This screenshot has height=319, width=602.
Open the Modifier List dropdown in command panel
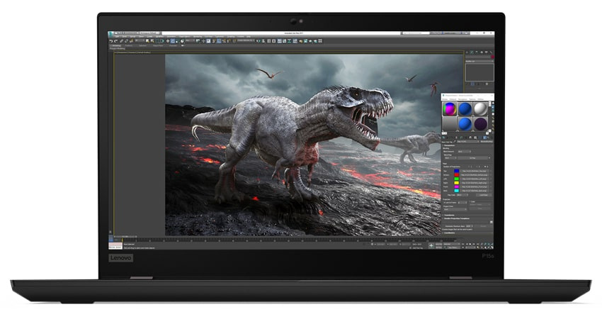(479, 61)
